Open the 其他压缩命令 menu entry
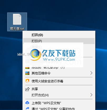107x110 pixels. tap(59, 73)
